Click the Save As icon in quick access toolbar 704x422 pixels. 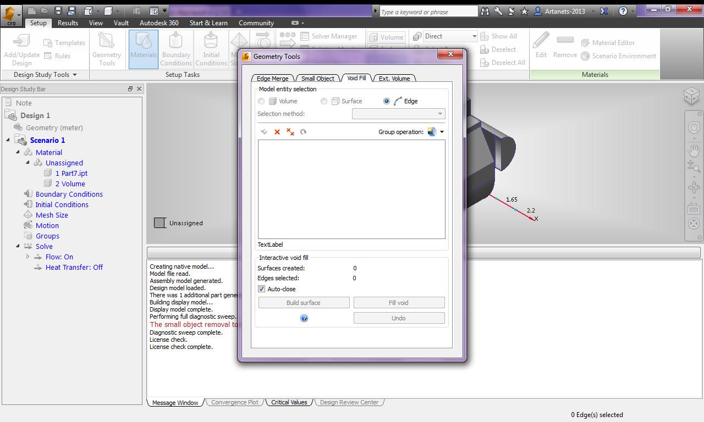coord(70,10)
